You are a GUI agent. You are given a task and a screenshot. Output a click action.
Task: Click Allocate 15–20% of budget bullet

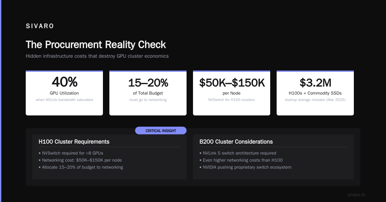pos(81,167)
